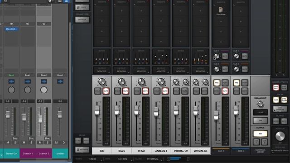
Task: Click the stereo link icon above Stereo Out
Action: (x=11, y=24)
